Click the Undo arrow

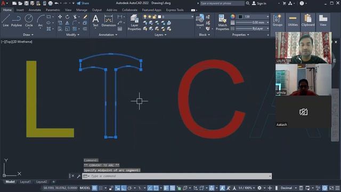coord(56,3)
